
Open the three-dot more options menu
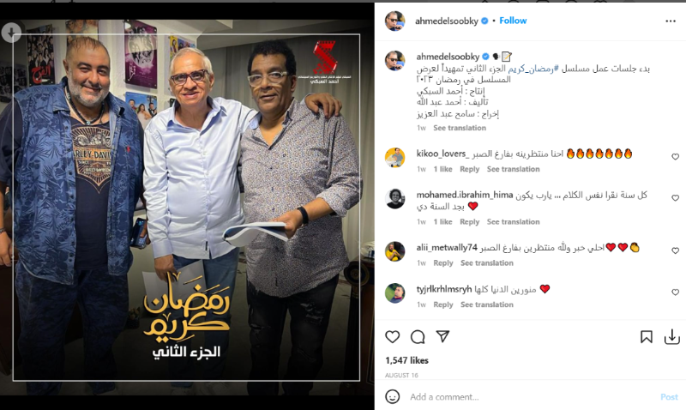pos(671,21)
